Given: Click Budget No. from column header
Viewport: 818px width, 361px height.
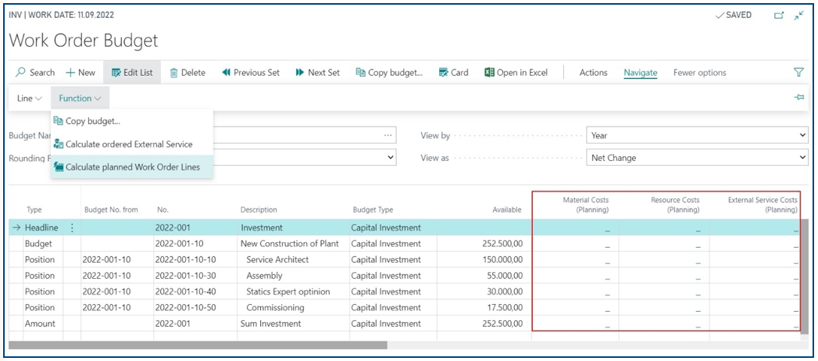Looking at the screenshot, I should pos(111,209).
